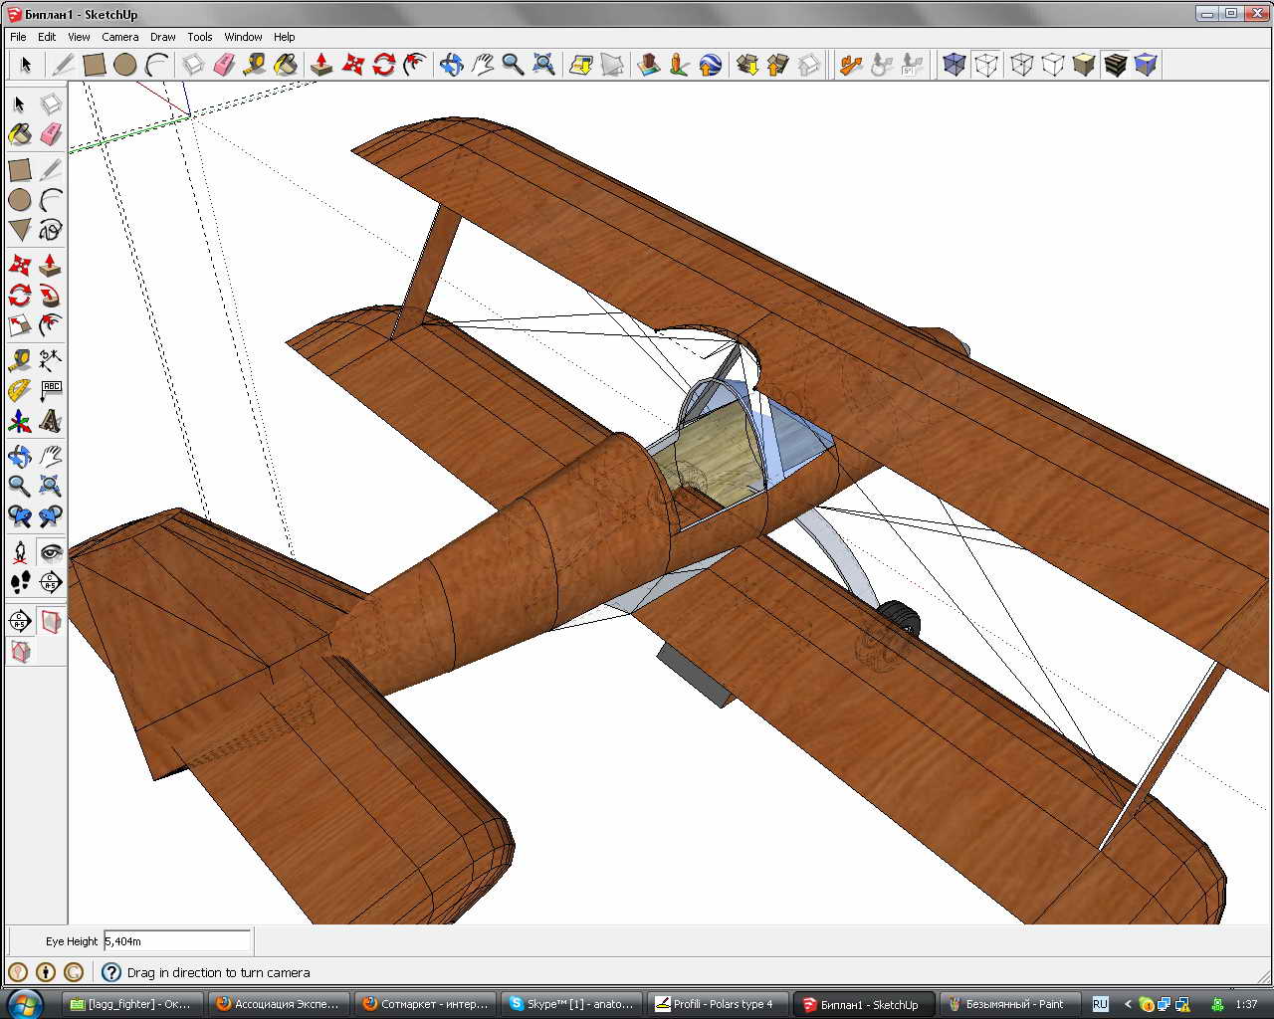This screenshot has height=1019, width=1274.
Task: Open the Window menu
Action: [243, 37]
